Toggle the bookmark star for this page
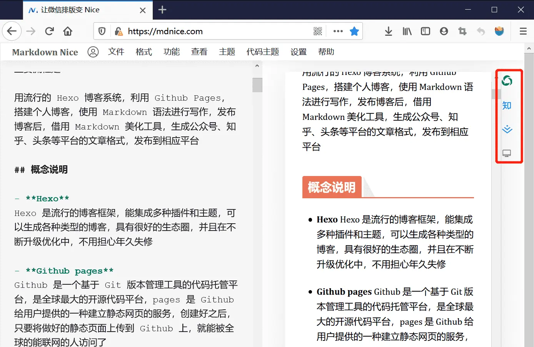Viewport: 534px width, 347px height. (x=354, y=31)
